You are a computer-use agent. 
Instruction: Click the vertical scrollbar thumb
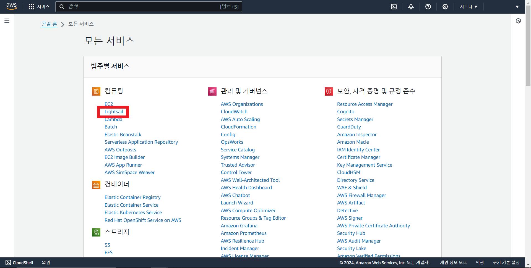(528, 46)
